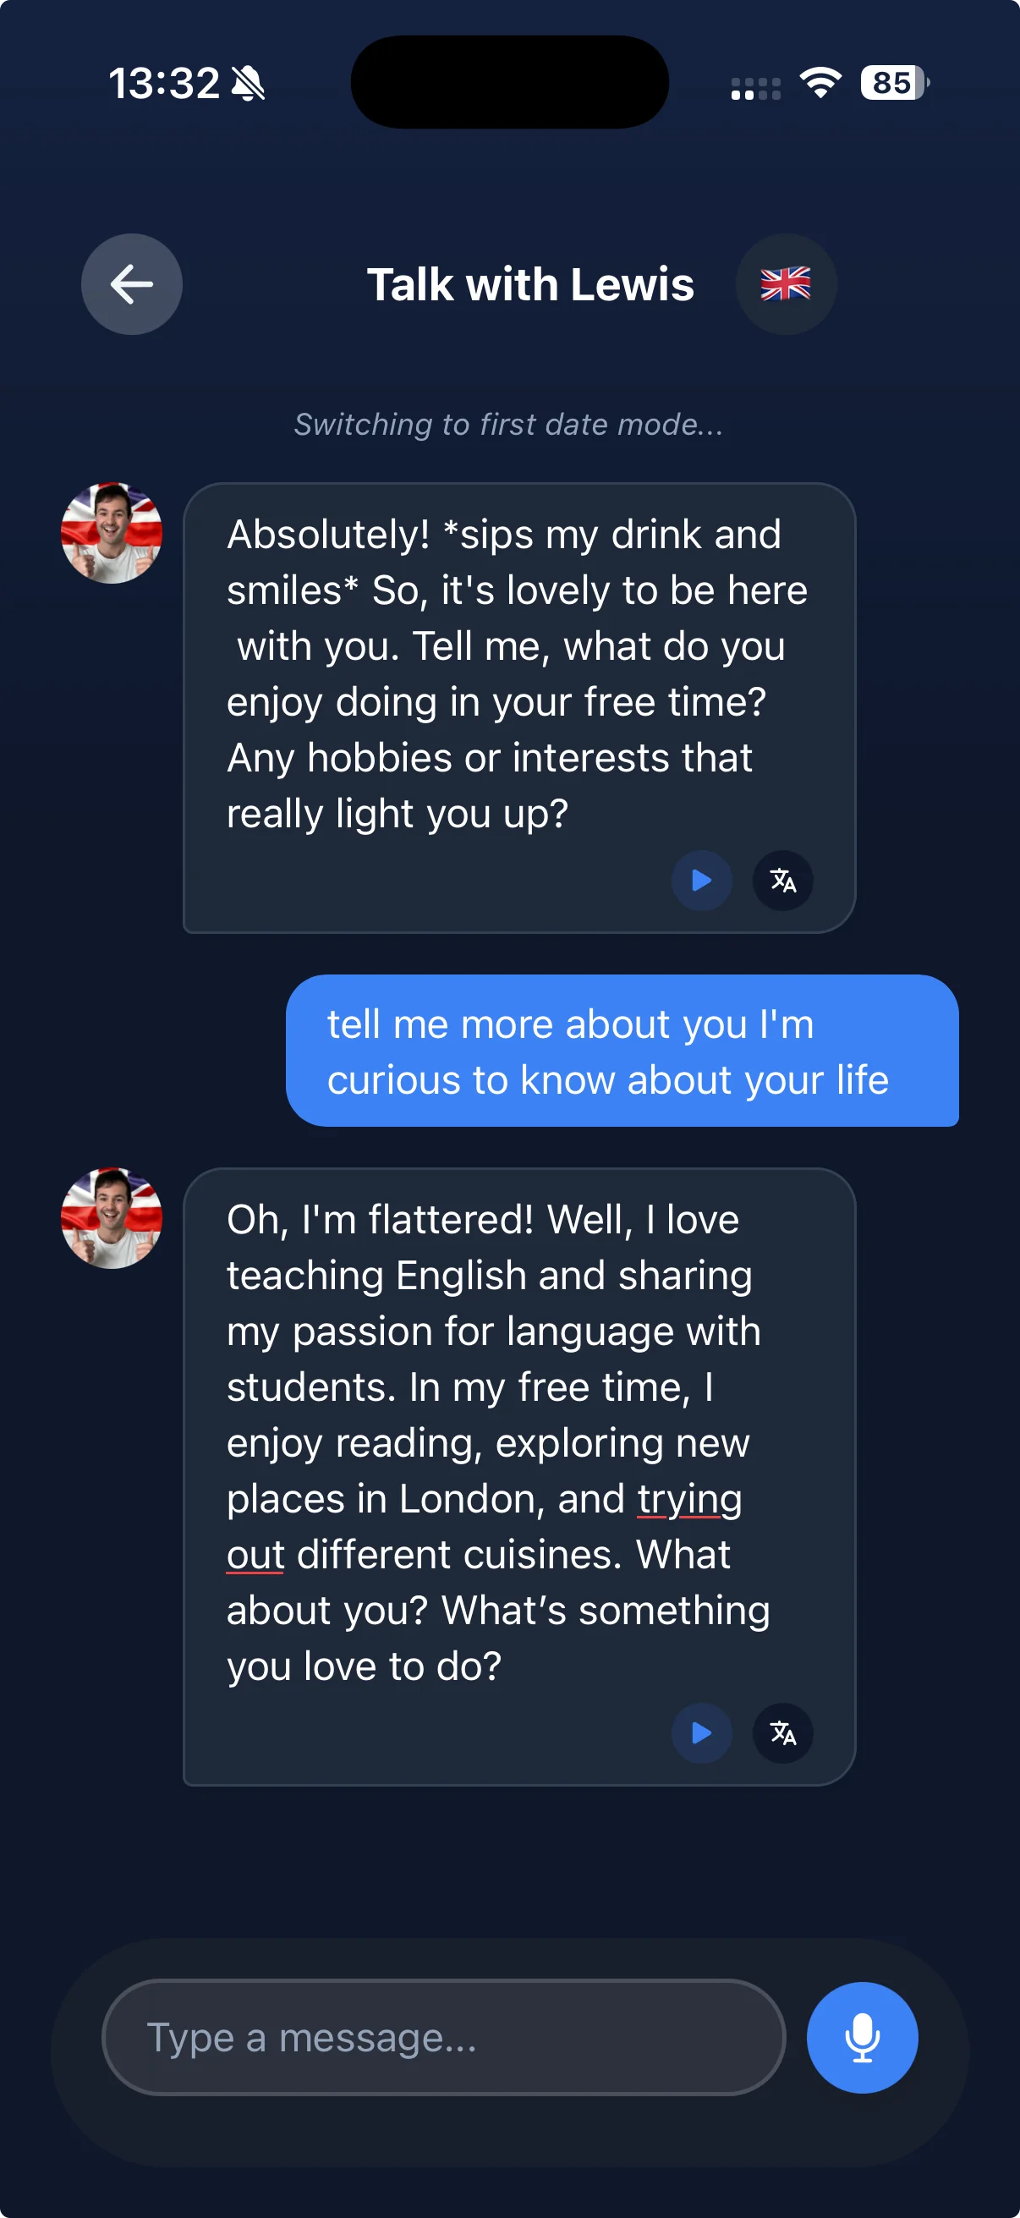The image size is (1020, 2218).
Task: Tap the underlined word 'trying' in the message
Action: coord(688,1499)
